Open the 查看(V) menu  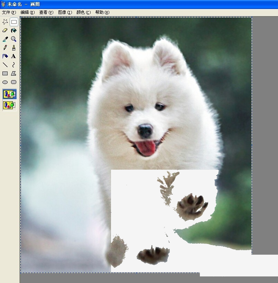(46, 12)
